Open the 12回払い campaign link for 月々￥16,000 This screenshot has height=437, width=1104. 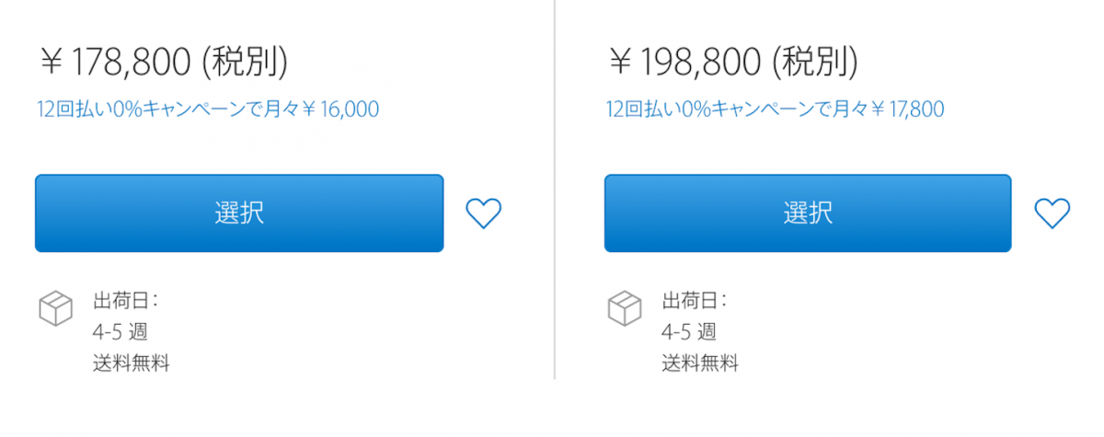point(208,109)
